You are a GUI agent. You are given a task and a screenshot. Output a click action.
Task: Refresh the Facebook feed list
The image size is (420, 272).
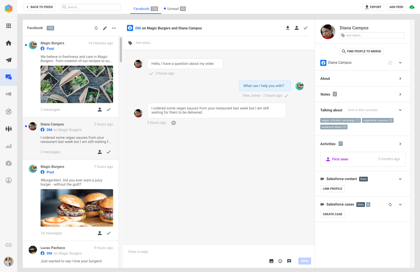click(96, 28)
